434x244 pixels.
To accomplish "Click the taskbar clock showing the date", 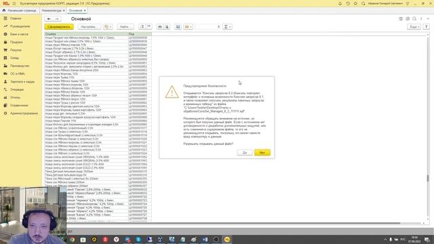I will [x=414, y=239].
